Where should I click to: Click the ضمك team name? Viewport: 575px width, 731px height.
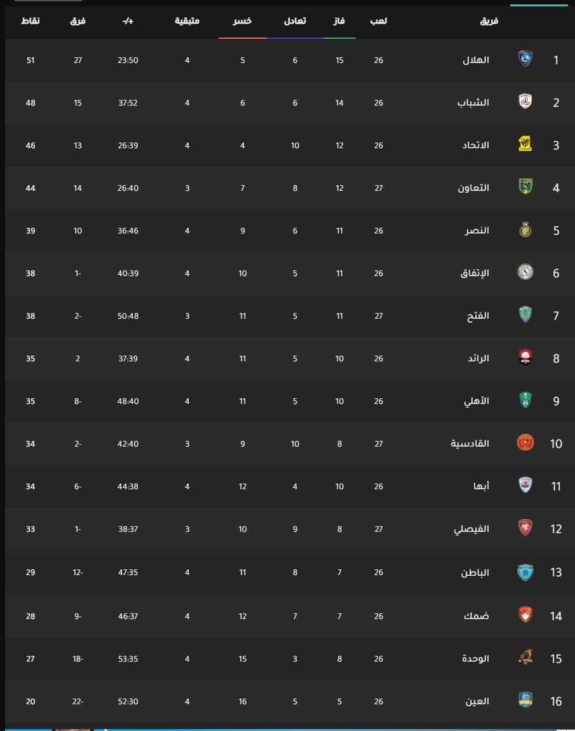click(x=477, y=616)
